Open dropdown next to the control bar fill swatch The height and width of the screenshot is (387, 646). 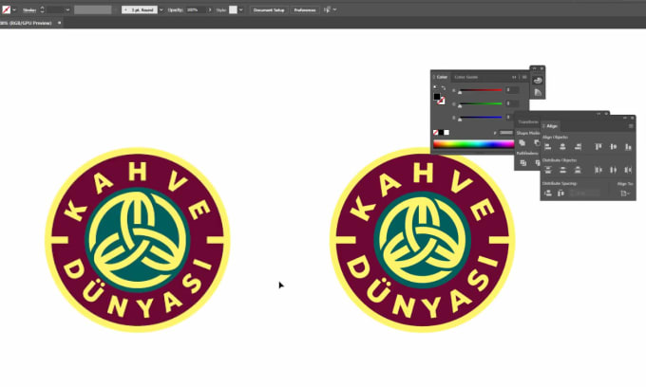point(14,9)
